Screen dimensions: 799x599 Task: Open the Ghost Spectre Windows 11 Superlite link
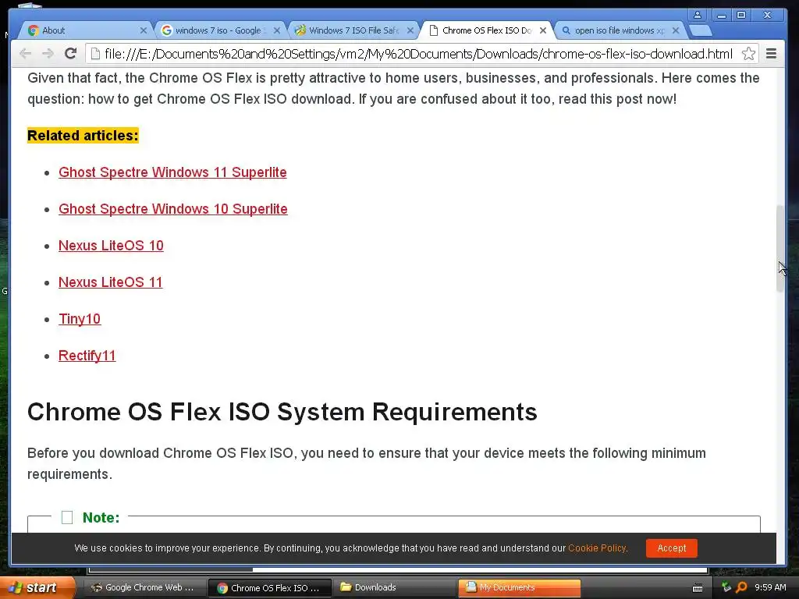(x=172, y=172)
